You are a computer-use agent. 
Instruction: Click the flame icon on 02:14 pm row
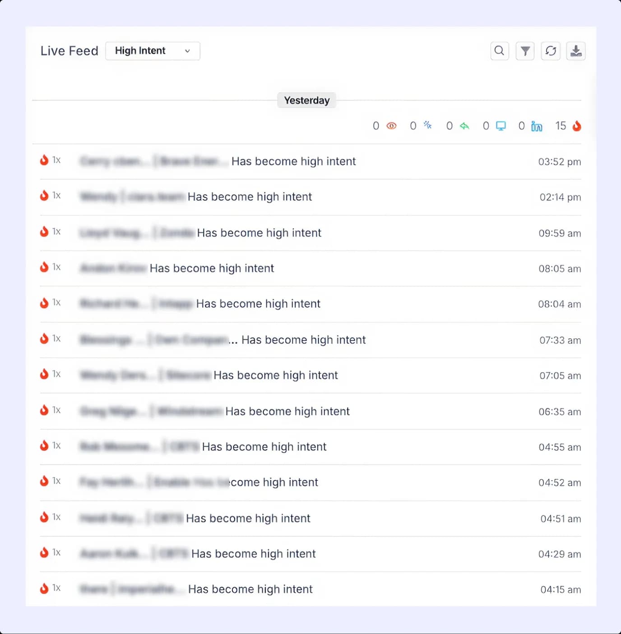(x=44, y=196)
